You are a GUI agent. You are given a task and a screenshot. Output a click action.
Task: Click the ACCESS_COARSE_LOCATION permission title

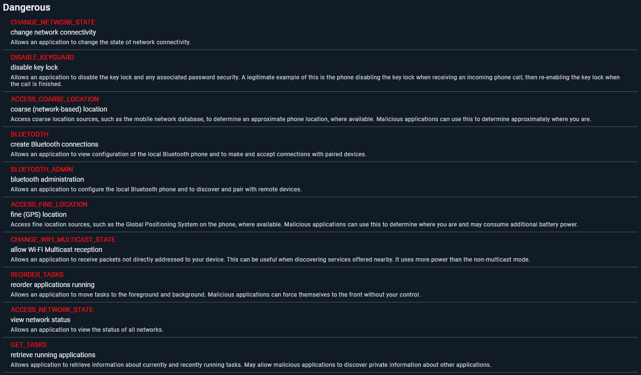coord(55,99)
